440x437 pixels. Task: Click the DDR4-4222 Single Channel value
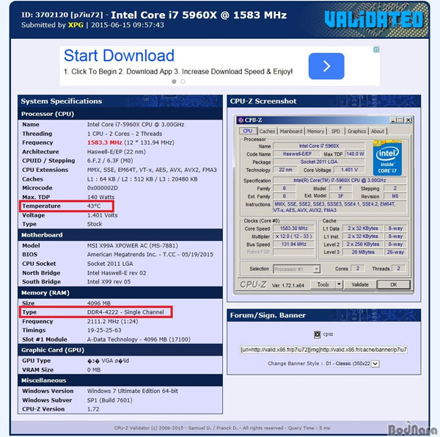tap(125, 312)
